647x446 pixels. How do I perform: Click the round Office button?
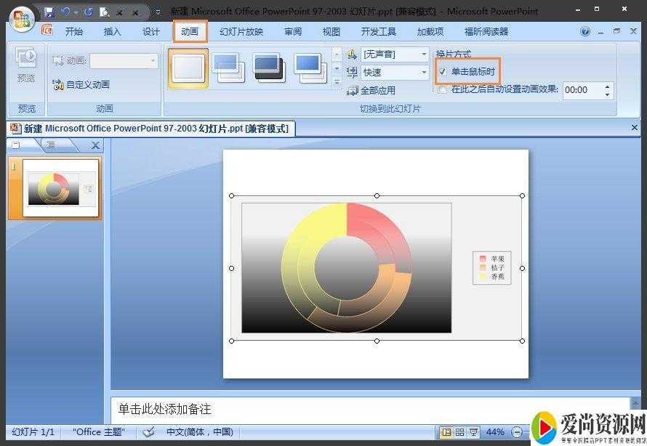pos(20,18)
